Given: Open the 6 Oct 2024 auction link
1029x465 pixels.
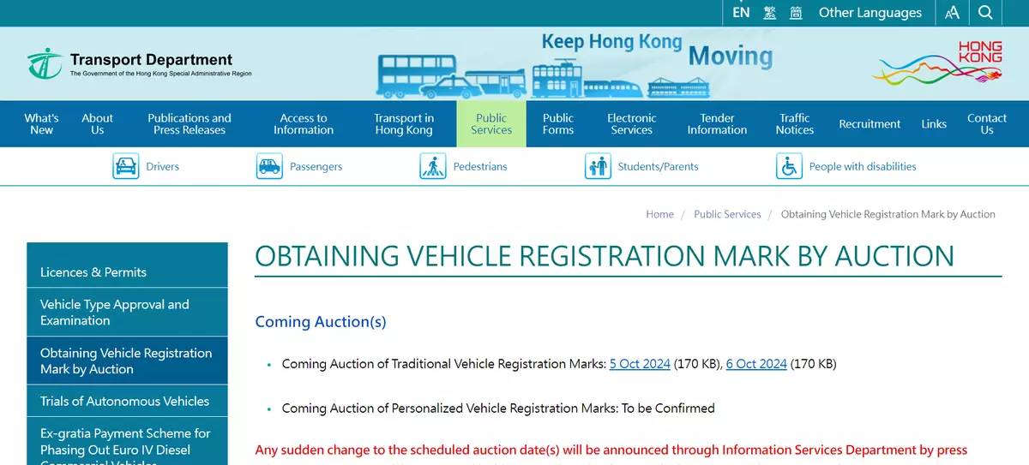Looking at the screenshot, I should coord(756,363).
